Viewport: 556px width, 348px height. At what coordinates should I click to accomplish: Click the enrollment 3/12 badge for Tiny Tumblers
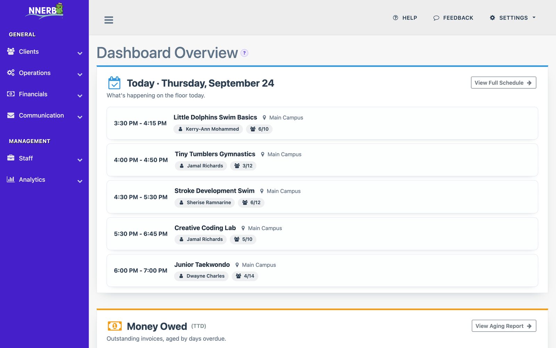[243, 166]
